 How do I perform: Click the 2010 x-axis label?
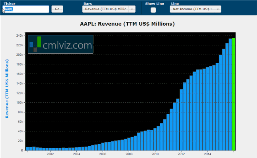point(155,154)
